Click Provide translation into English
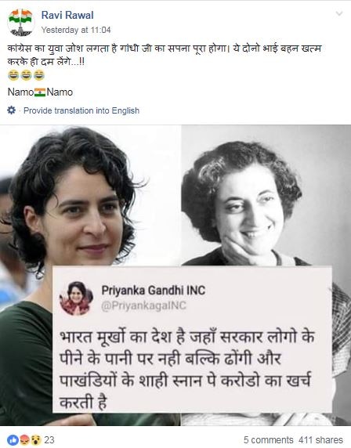 coord(81,110)
